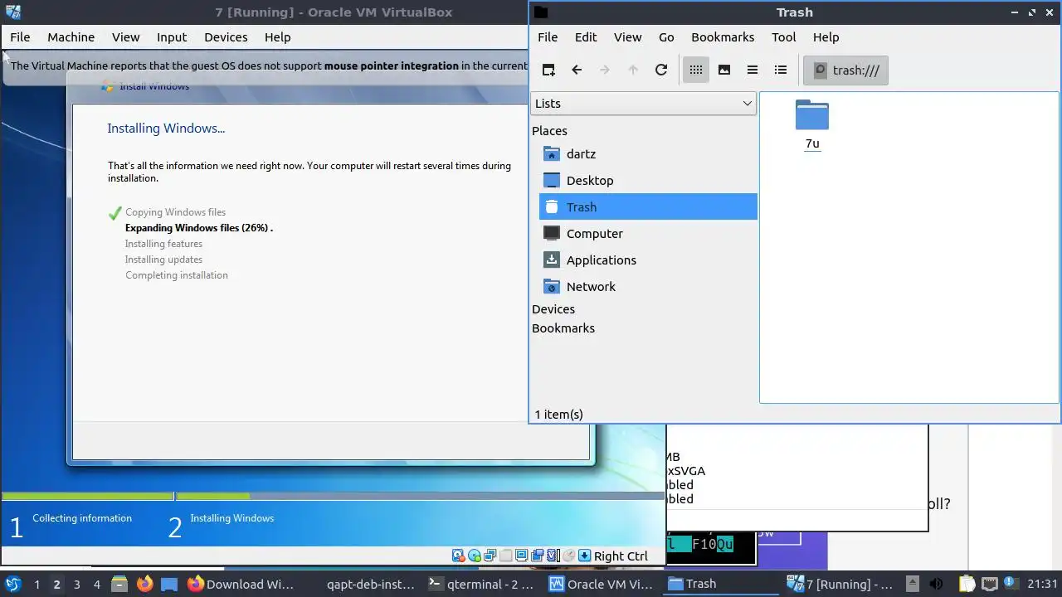Open Edit menu in Trash window

(x=586, y=36)
